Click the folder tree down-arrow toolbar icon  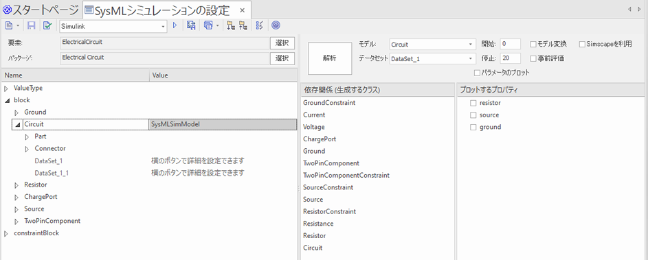point(232,25)
